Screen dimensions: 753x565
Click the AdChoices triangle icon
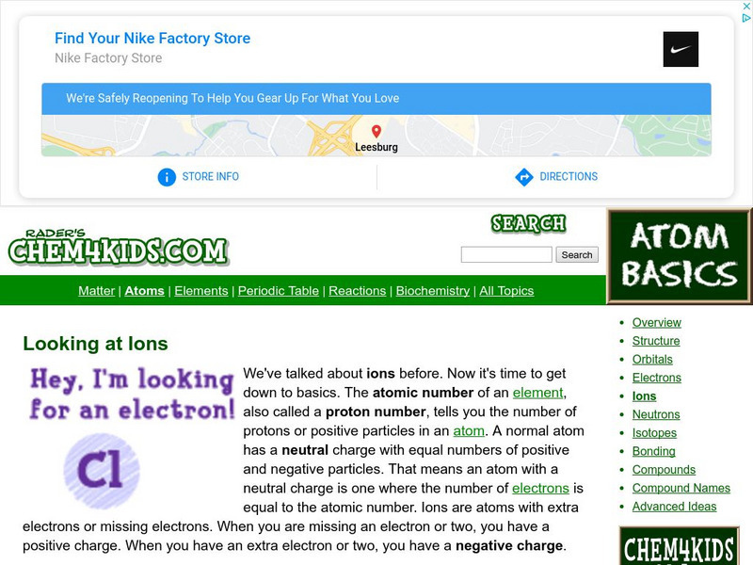click(746, 18)
